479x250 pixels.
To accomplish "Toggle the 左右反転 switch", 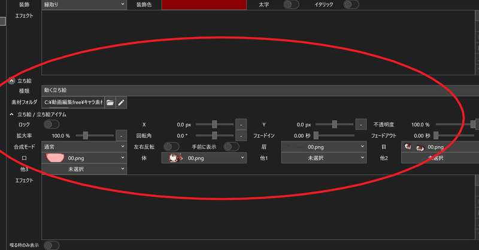I will pos(171,147).
